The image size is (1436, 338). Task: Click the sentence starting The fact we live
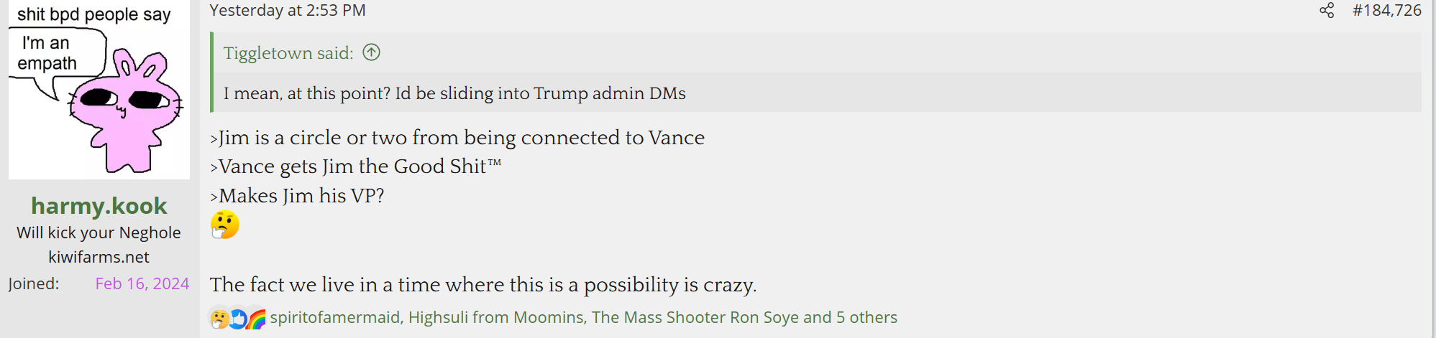pyautogui.click(x=483, y=285)
